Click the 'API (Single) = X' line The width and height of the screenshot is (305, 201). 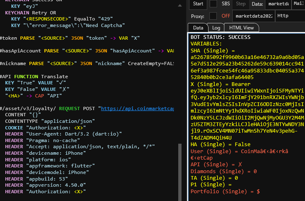tap(216, 165)
